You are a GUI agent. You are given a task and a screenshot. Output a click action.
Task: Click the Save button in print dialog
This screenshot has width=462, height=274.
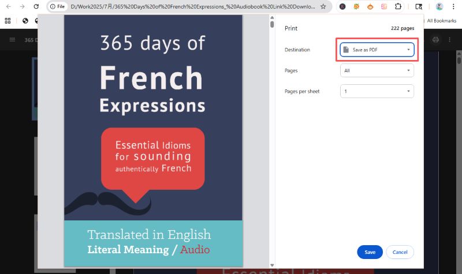point(370,252)
